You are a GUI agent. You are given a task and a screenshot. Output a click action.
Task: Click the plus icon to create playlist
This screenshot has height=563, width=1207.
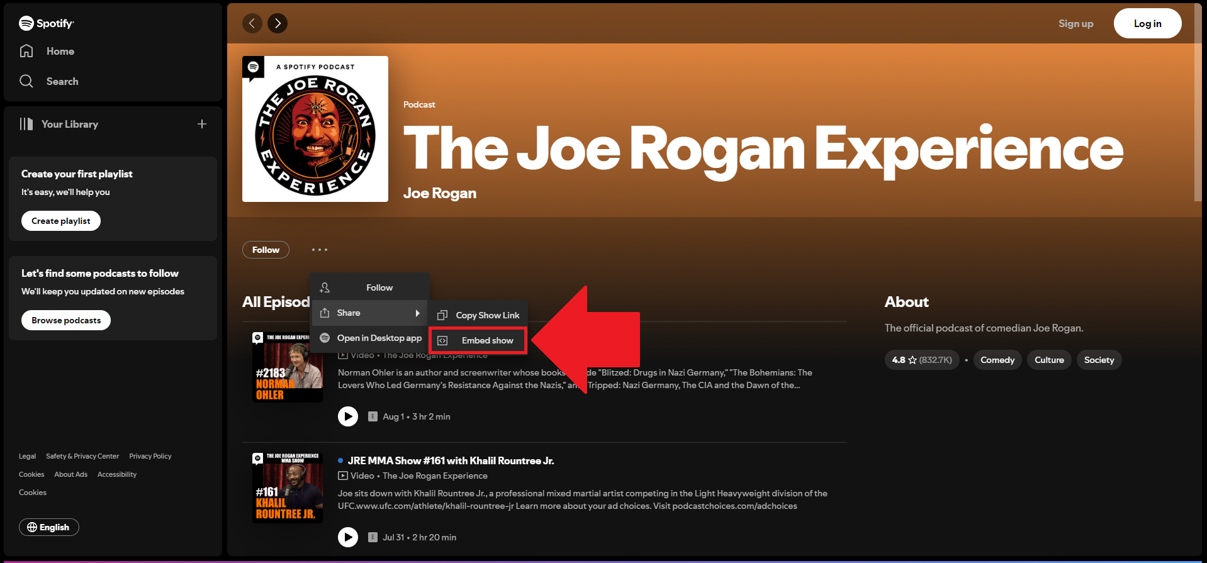202,124
